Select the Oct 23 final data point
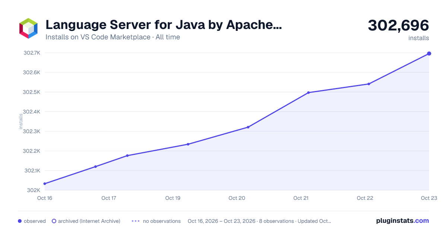447x234 pixels. click(429, 53)
